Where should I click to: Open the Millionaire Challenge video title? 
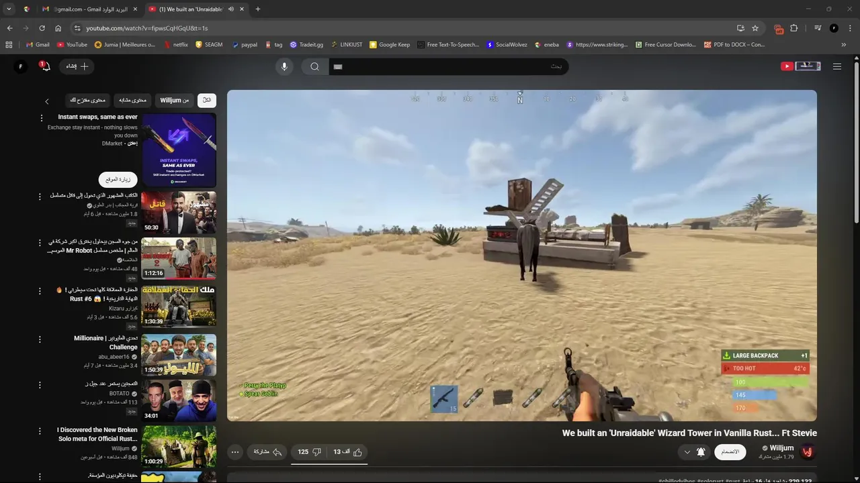tap(105, 343)
